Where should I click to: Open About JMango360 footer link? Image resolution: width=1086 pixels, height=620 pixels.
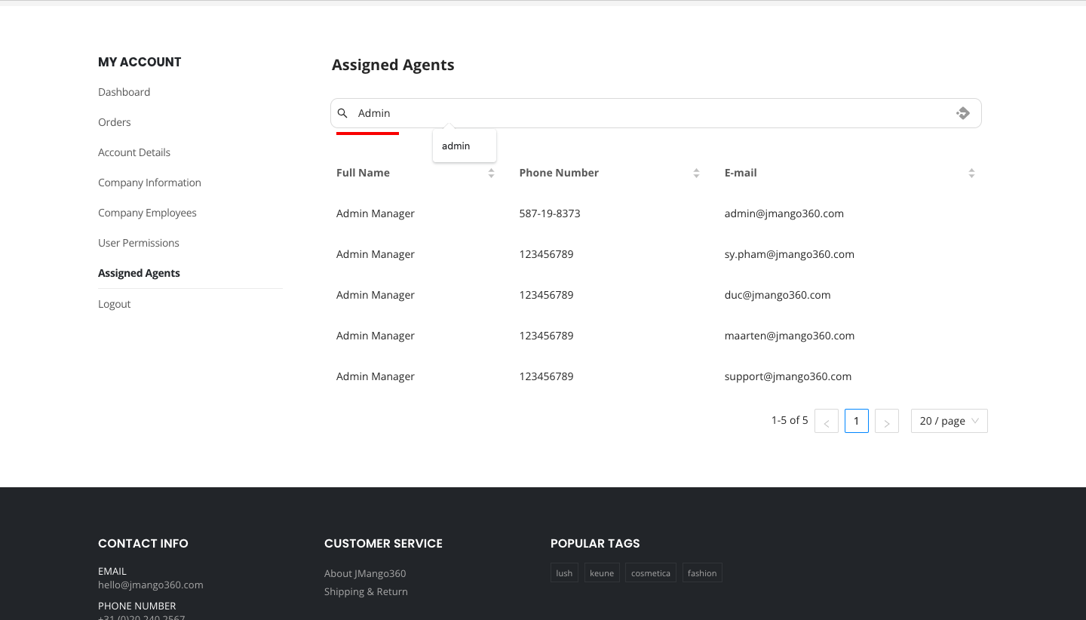365,573
